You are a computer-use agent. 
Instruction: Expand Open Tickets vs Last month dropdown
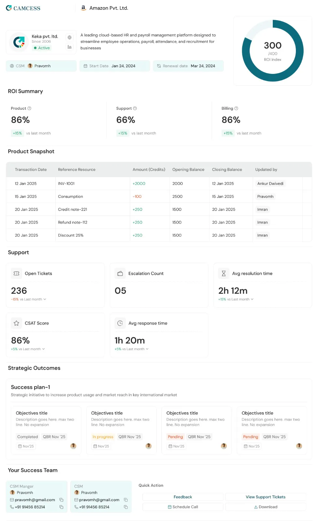click(x=45, y=299)
